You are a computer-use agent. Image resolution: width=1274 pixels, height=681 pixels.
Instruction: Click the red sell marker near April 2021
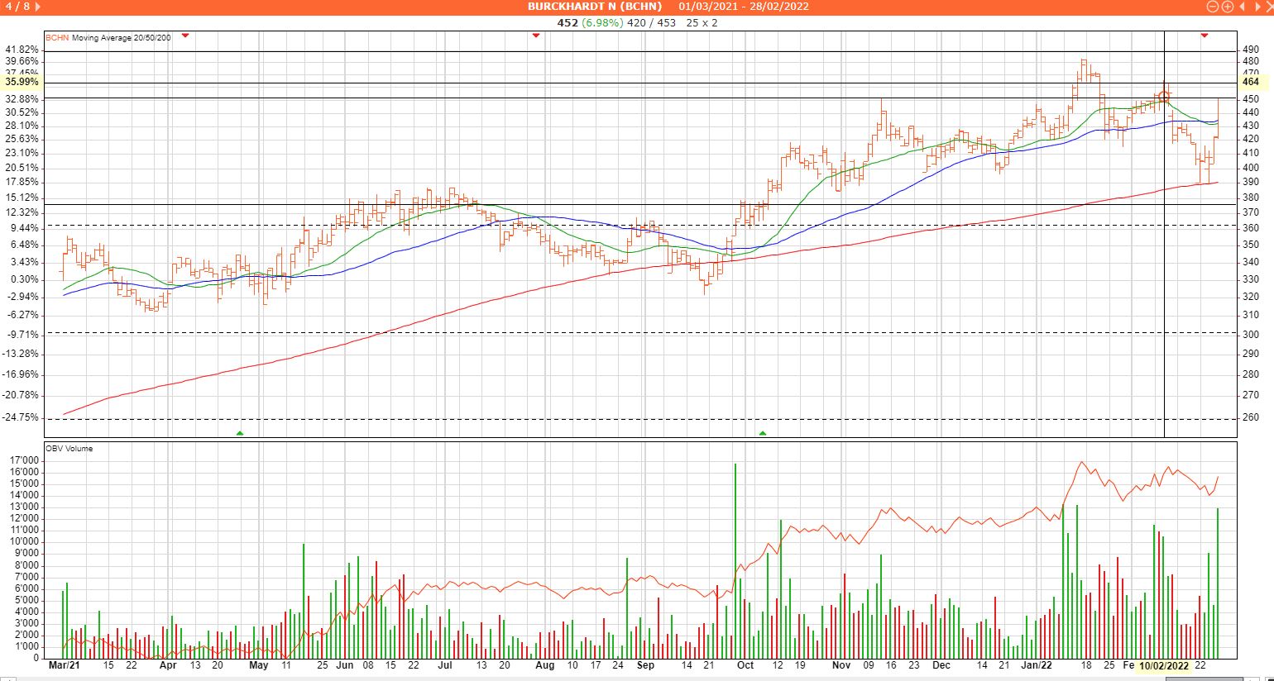coord(185,36)
